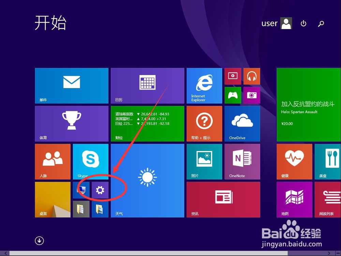The width and height of the screenshot is (341, 256).
Task: Click the horizontal scrollbar right arrow
Action: click(x=329, y=253)
